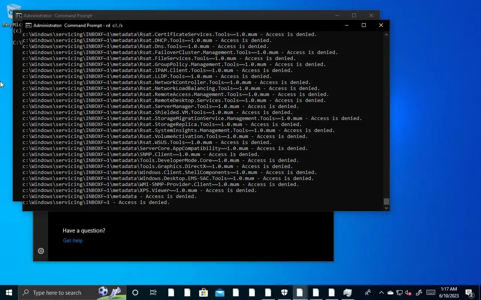Click the Rsat.StorageMigrationService.Management.Tools line

coord(192,118)
